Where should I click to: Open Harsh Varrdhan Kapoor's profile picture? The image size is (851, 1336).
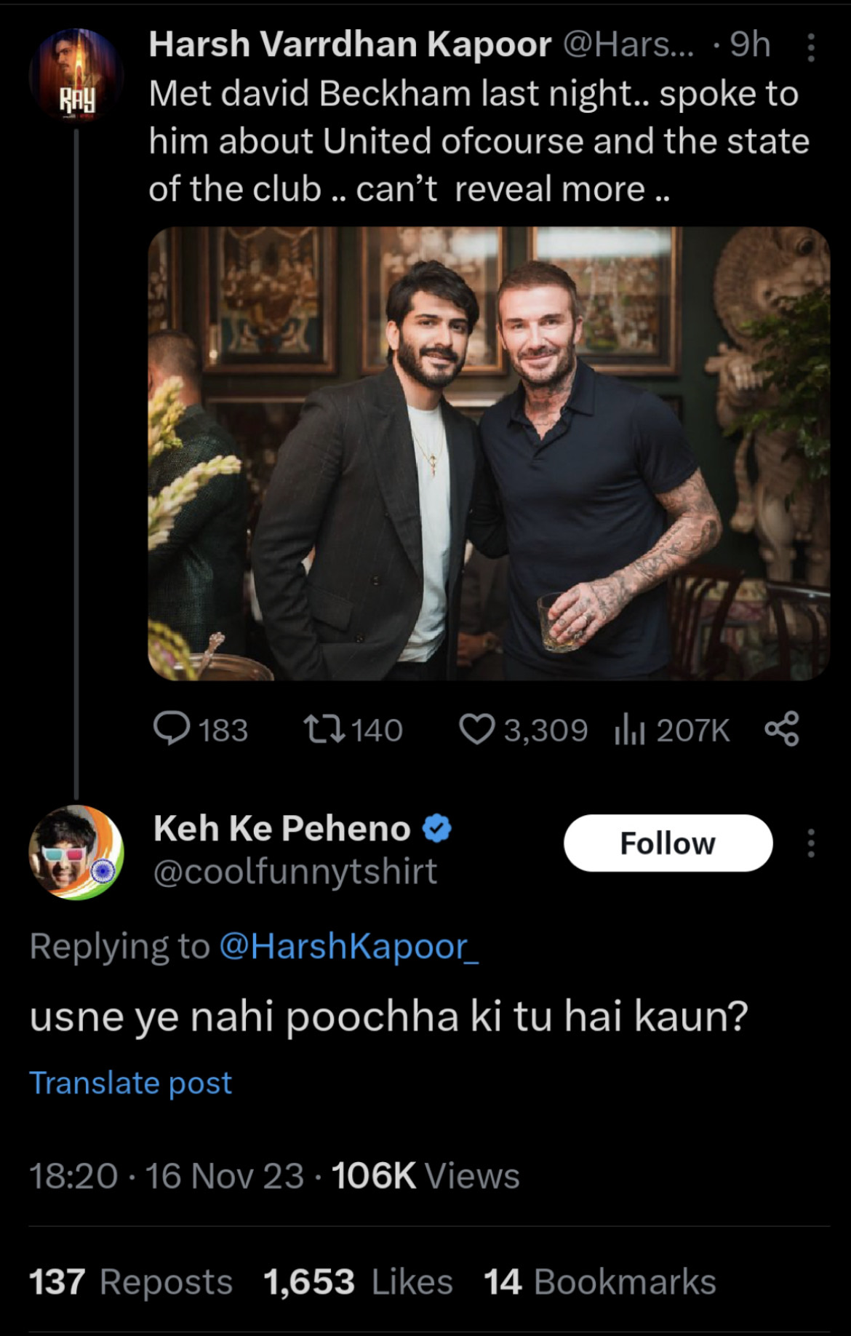pyautogui.click(x=76, y=75)
